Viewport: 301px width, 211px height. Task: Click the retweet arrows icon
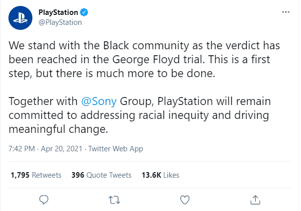[115, 200]
